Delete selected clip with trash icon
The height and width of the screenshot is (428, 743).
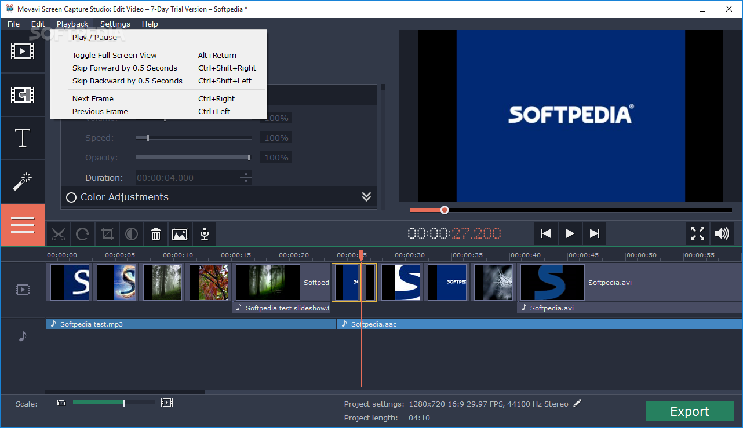pyautogui.click(x=156, y=234)
